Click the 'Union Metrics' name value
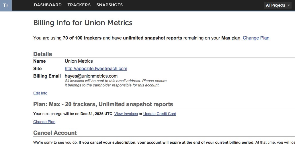Screen dimensions: 295x144 click(x=79, y=61)
